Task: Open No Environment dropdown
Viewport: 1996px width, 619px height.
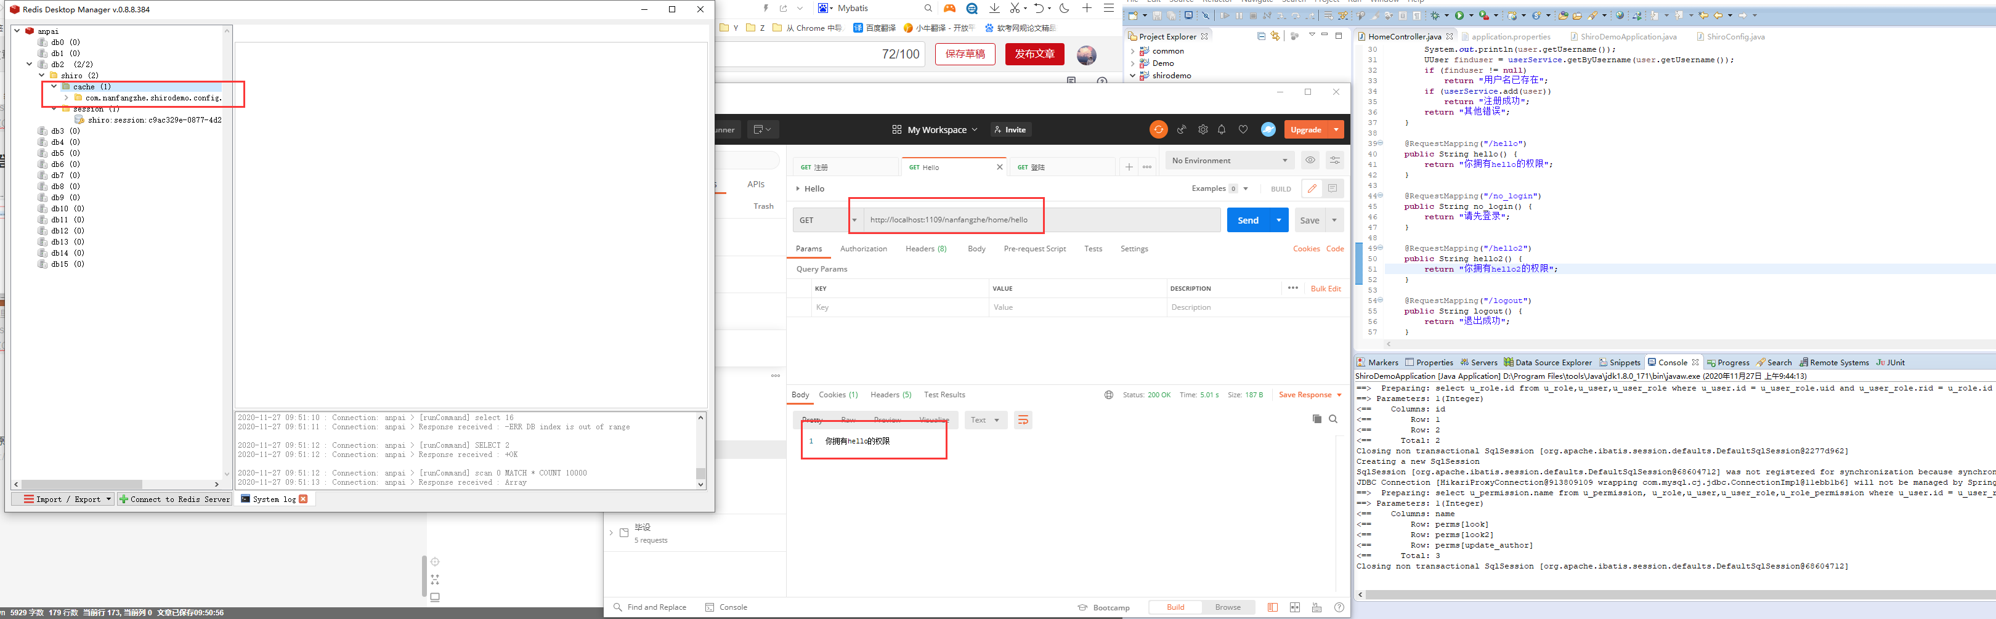Action: click(1230, 160)
